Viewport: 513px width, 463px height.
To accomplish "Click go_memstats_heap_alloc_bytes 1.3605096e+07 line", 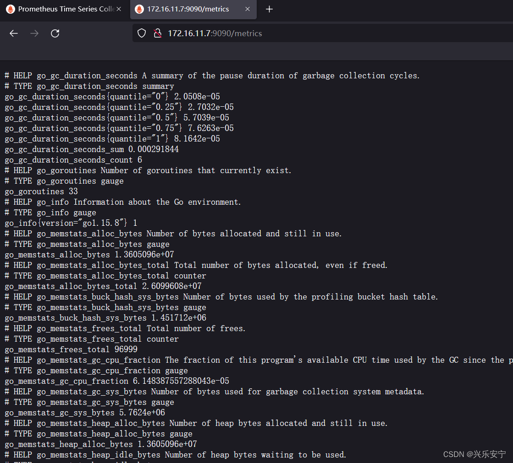I will click(101, 444).
